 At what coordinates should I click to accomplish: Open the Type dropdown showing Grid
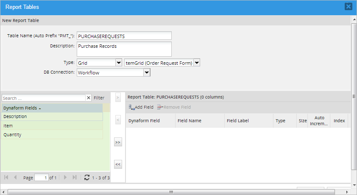point(119,63)
